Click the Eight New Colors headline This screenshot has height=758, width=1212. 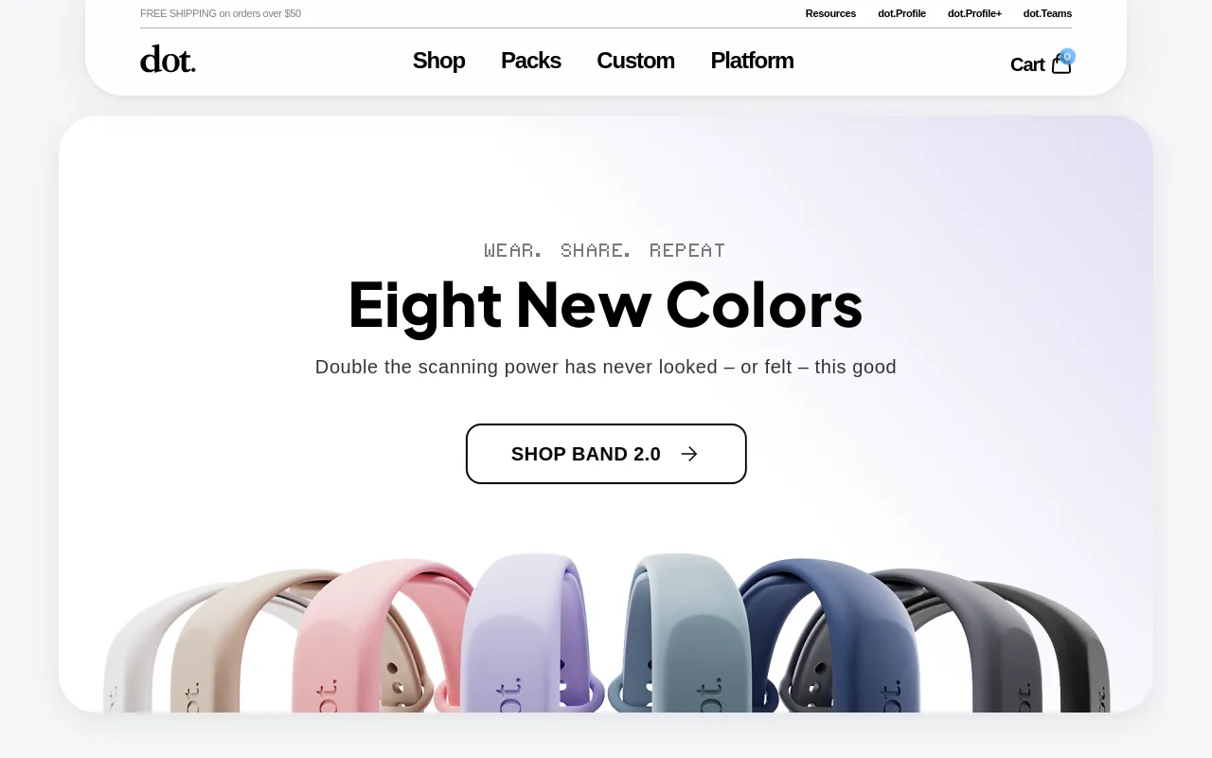point(606,304)
